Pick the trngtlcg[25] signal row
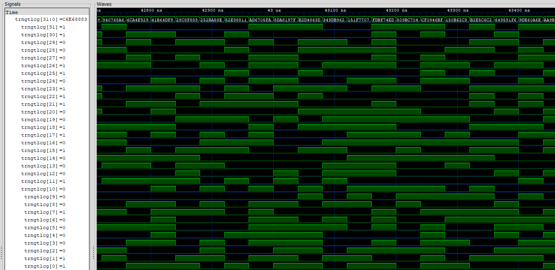 click(x=43, y=73)
